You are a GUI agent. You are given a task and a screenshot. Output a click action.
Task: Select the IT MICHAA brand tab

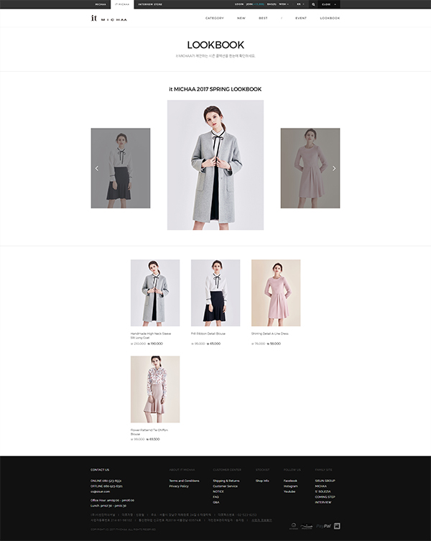pos(122,4)
